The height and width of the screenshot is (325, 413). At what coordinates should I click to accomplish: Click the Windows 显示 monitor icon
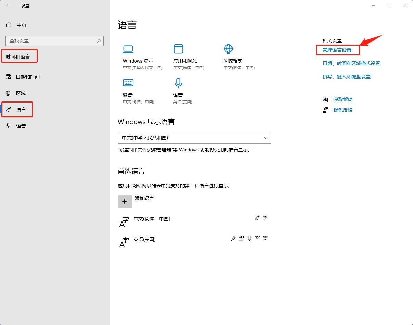(128, 49)
